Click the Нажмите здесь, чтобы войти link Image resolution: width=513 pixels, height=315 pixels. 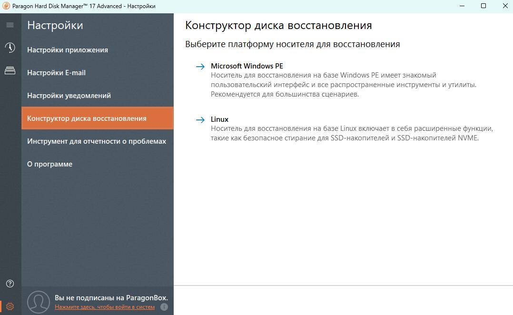(105, 307)
